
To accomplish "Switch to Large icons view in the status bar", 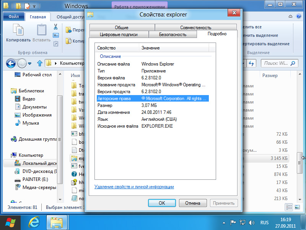I will 297,207.
